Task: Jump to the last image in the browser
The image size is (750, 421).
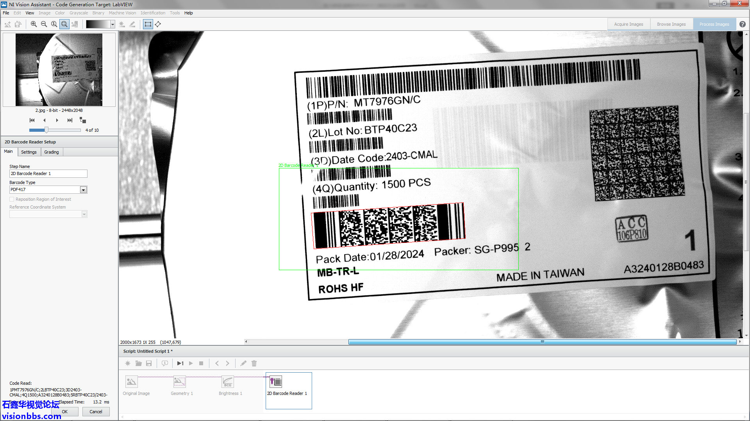Action: (x=70, y=120)
